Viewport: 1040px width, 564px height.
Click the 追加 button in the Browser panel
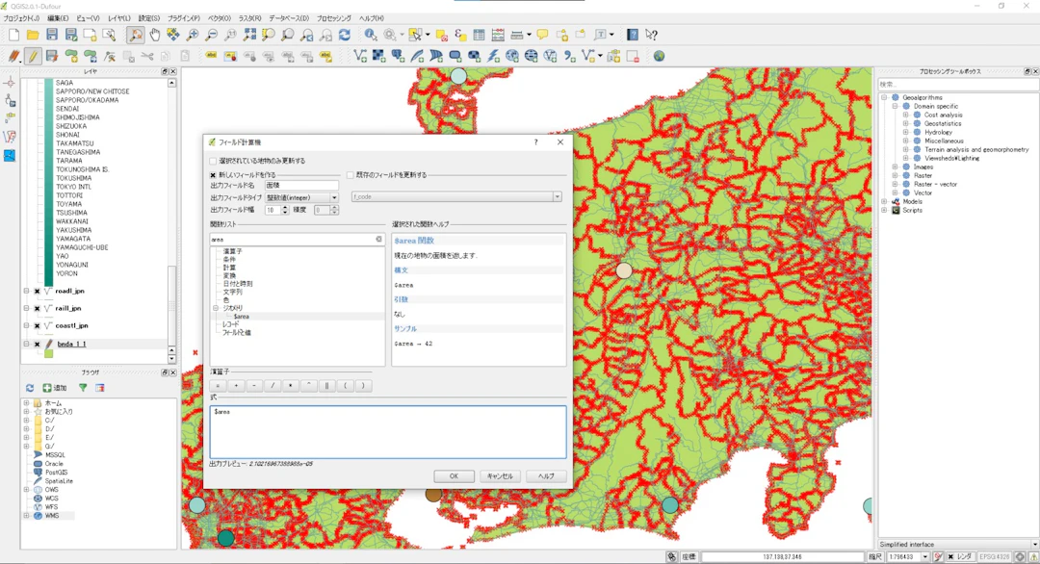(x=55, y=388)
